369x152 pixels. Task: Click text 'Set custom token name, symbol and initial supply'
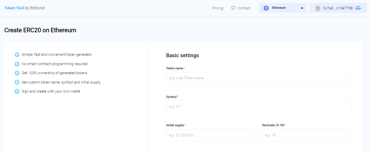61,82
